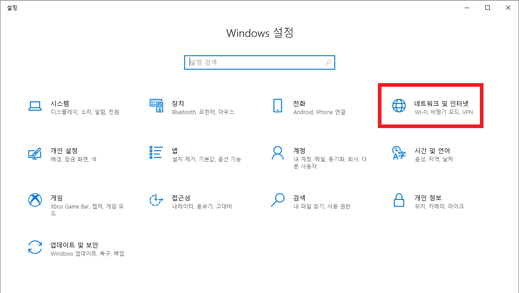Open the 시스템 laptop icon
Screen dimensions: 519x293
[x=35, y=106]
